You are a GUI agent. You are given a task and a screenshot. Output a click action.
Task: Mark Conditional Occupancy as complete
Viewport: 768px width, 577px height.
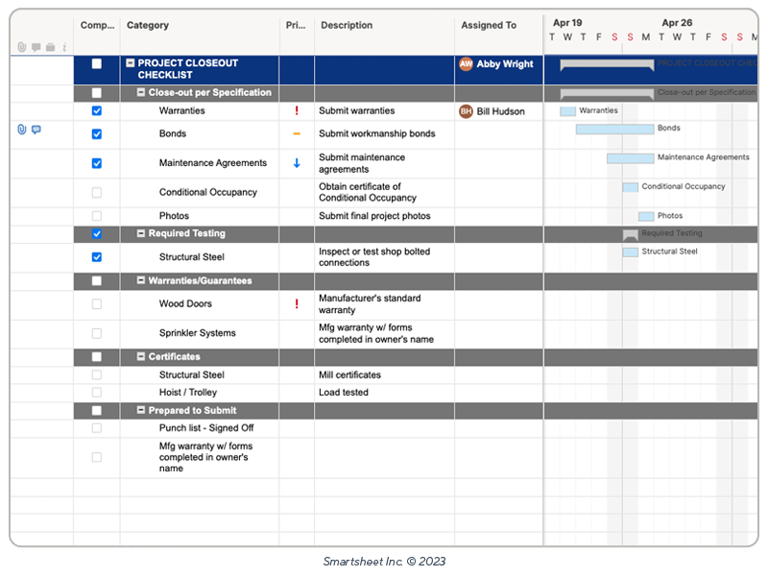coord(96,192)
